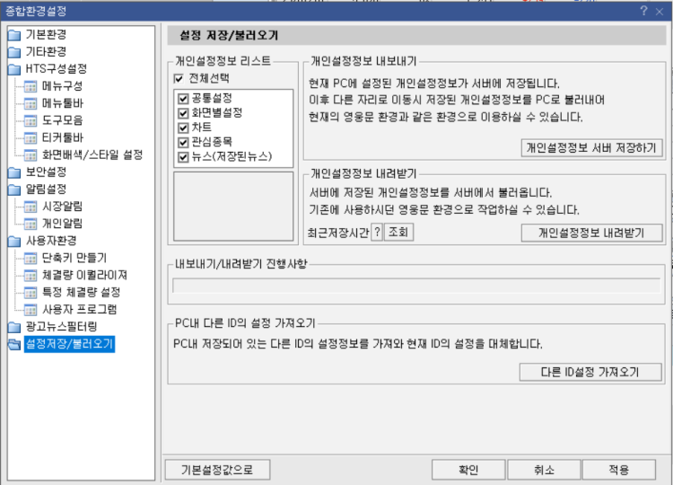Click the 도구모음 page icon
The image size is (673, 485).
[x=31, y=120]
